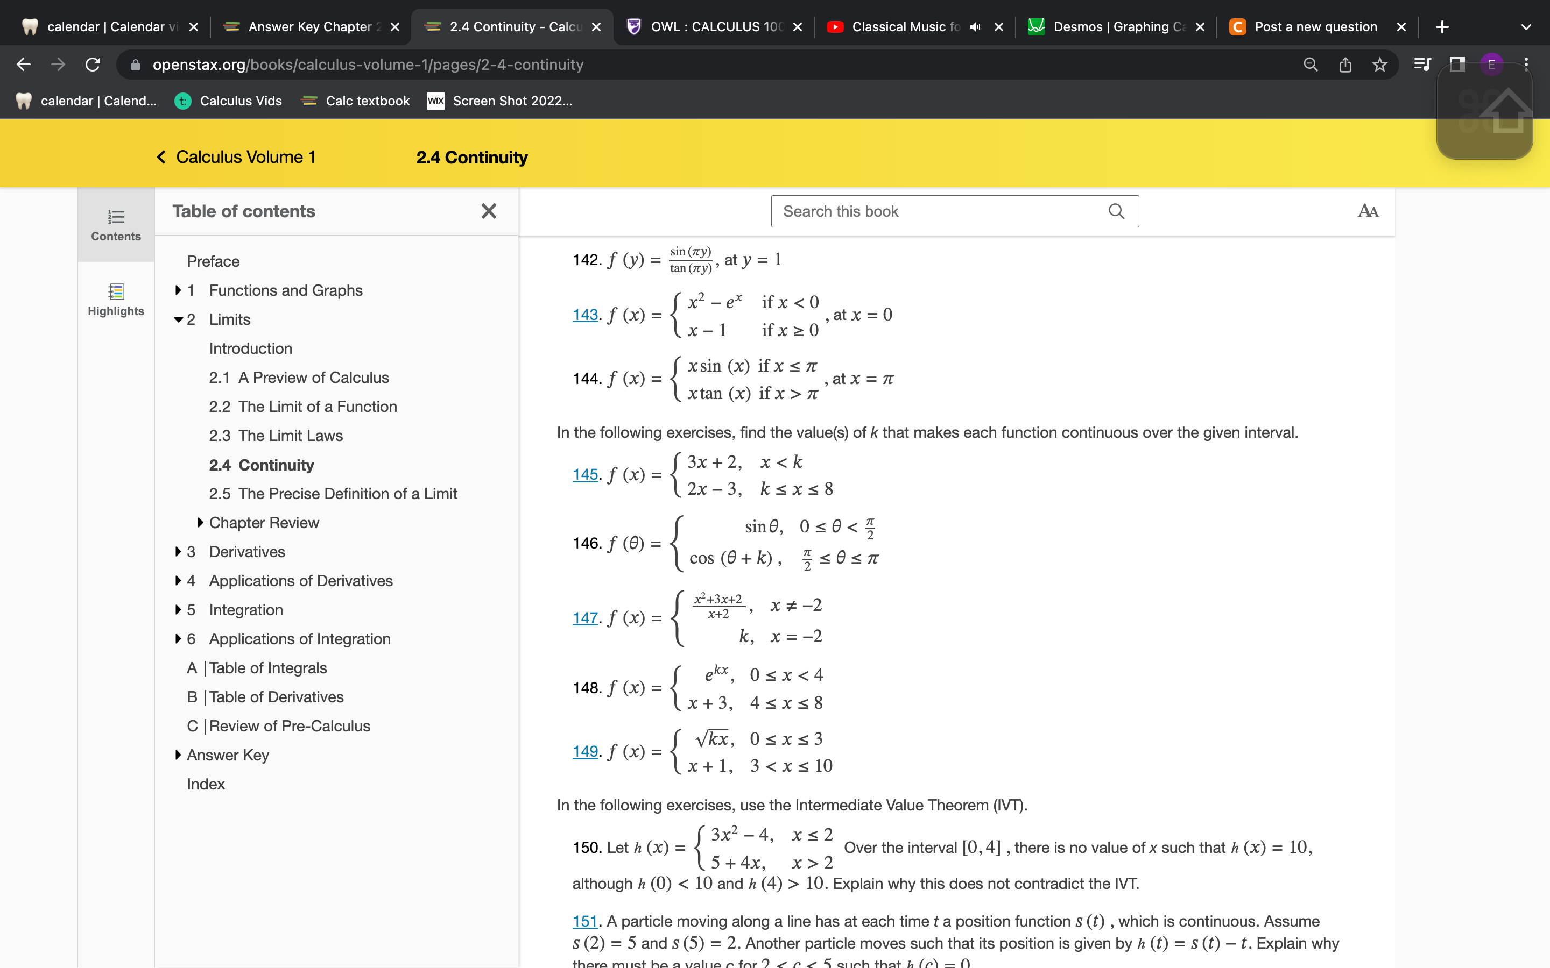Click the magnifier in the Search this book box
This screenshot has height=968, width=1550.
[x=1116, y=211]
